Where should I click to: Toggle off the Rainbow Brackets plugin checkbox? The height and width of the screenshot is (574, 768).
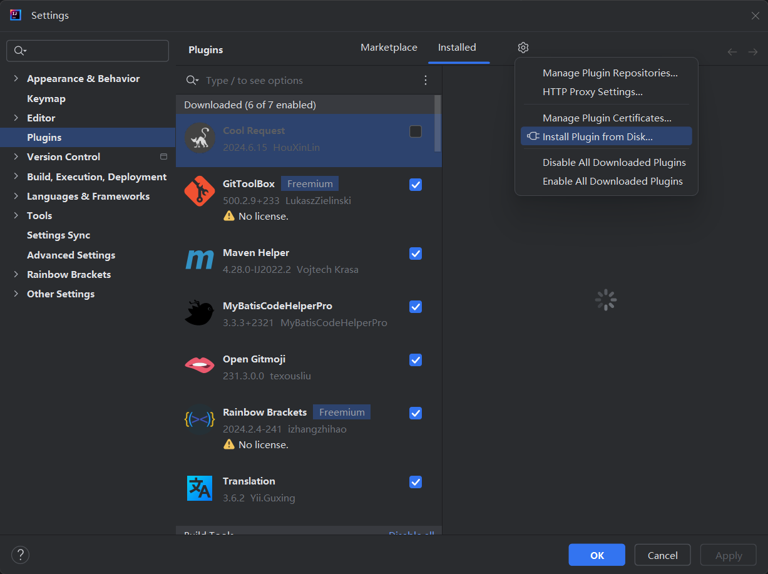(x=416, y=413)
